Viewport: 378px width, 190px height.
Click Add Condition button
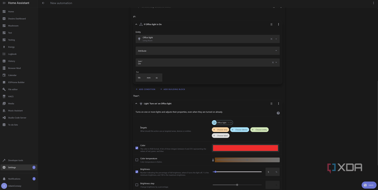coord(145,89)
